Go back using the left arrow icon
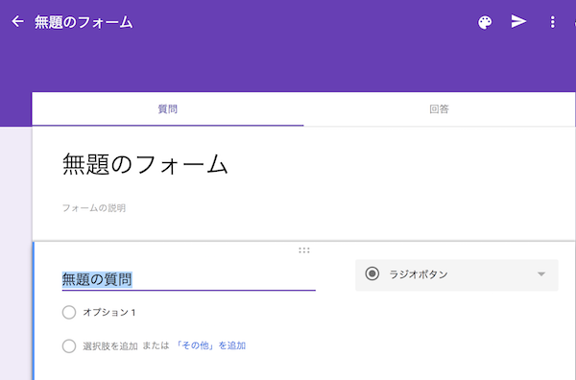 point(17,22)
